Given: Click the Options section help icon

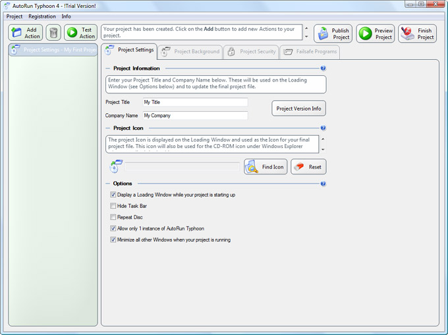Looking at the screenshot, I should 323,184.
